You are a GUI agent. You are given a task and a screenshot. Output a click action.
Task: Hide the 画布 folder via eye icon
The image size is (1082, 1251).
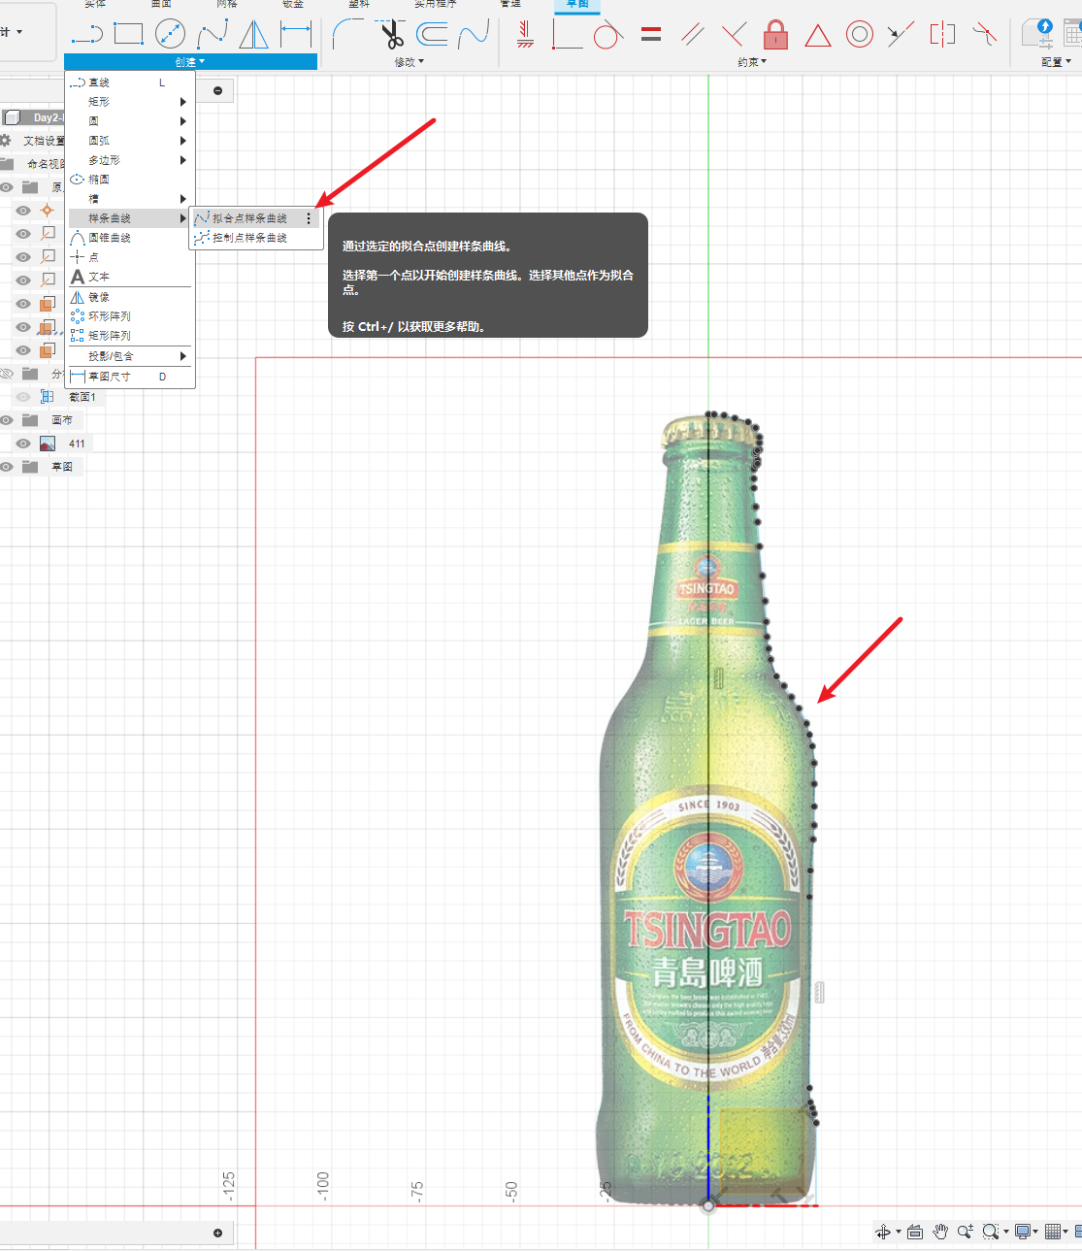point(7,420)
